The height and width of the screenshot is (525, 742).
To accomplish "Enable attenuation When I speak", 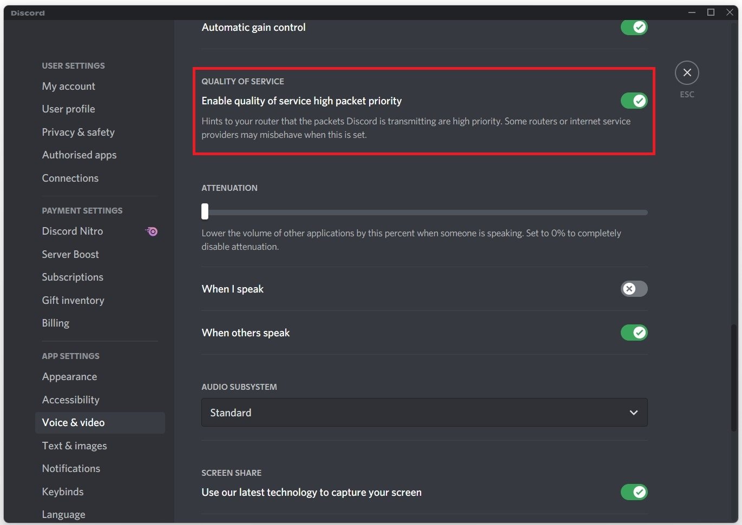I will tap(634, 289).
